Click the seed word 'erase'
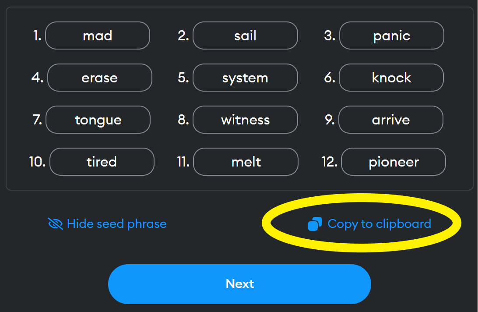This screenshot has height=312, width=478. [99, 78]
